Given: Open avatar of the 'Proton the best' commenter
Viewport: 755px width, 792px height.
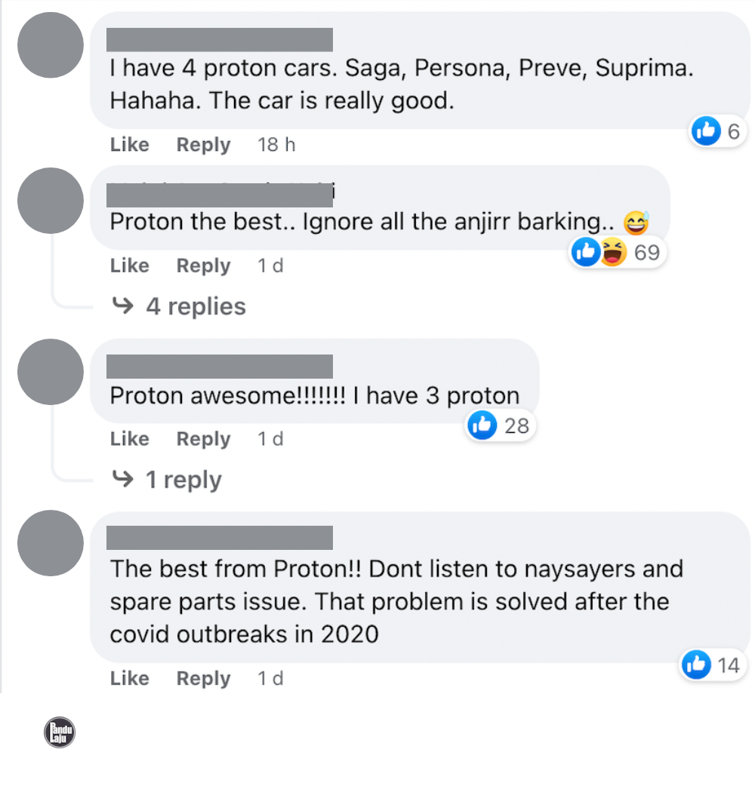Looking at the screenshot, I should (50, 201).
